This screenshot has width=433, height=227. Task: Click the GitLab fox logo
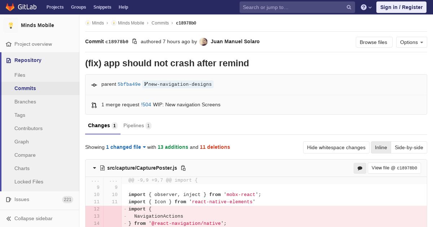tap(10, 7)
